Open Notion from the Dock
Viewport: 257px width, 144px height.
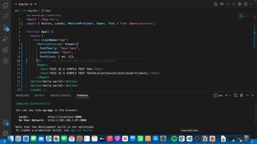[205, 139]
